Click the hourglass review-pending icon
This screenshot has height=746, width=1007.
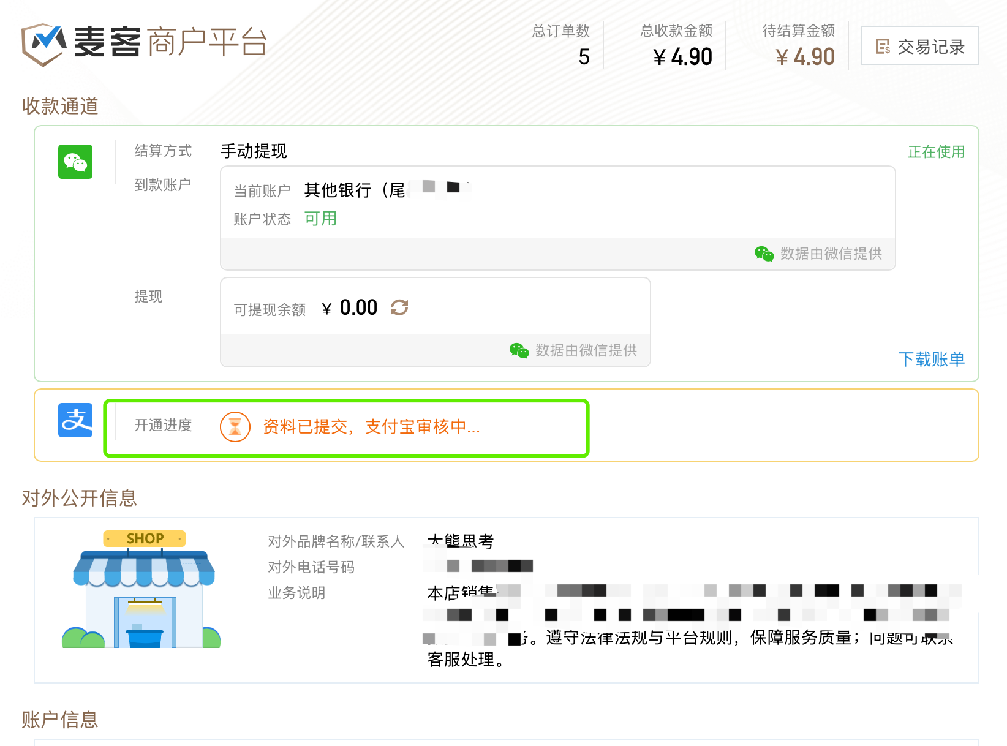235,427
